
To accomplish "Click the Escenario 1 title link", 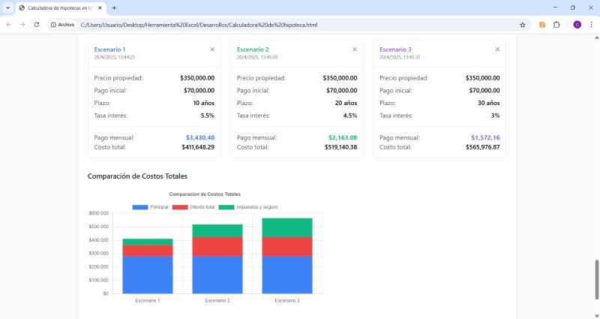I will (x=109, y=50).
